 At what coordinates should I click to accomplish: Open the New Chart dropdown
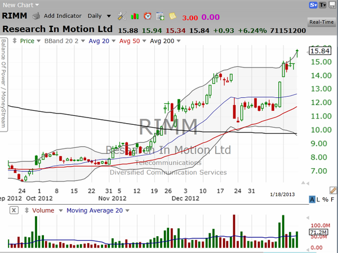point(21,5)
